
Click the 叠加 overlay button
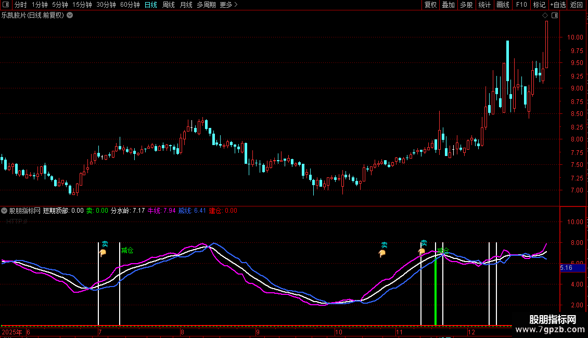pyautogui.click(x=448, y=5)
